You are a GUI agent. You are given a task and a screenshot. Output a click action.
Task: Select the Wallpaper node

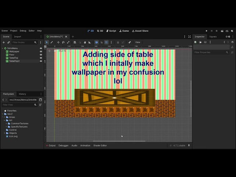14,52
